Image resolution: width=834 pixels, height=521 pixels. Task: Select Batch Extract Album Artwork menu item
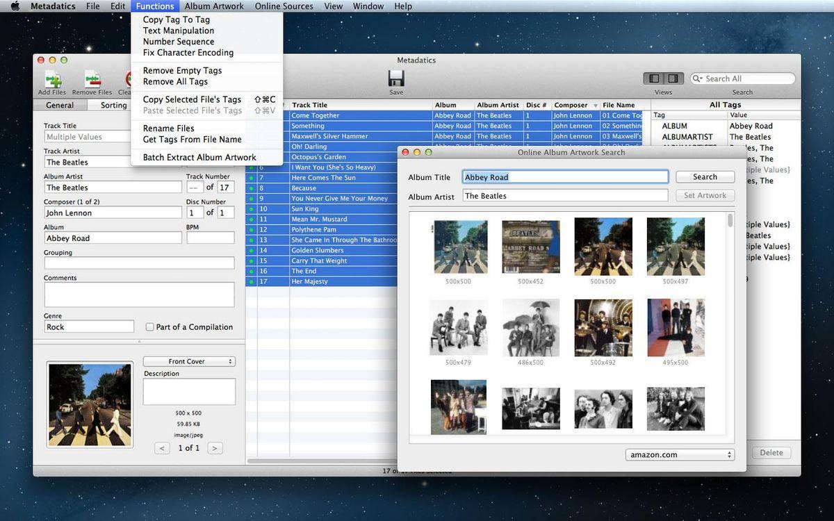coord(199,157)
